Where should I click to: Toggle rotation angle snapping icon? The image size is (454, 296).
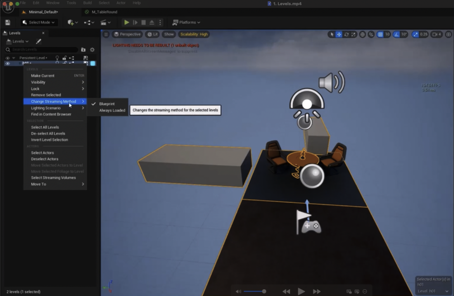pos(396,34)
